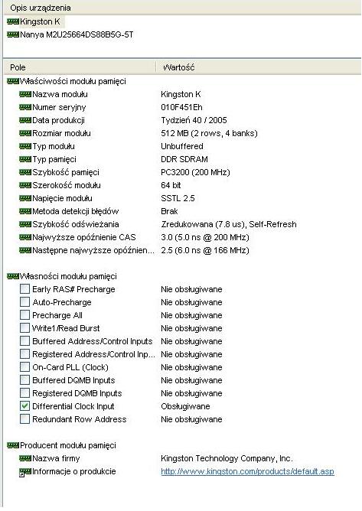The height and width of the screenshot is (511, 362).
Task: Toggle Write1/Read Burst checkbox
Action: (24, 328)
